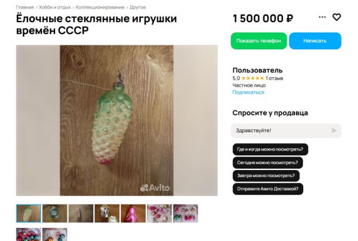Choose 'Отправите Авито Доставкой?' quick question
Screen dimensions: 358x241
[x=268, y=189]
